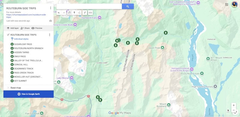Click the Google Drive cloud save icon
Screen dimensions: 240x117
(x=50, y=21)
